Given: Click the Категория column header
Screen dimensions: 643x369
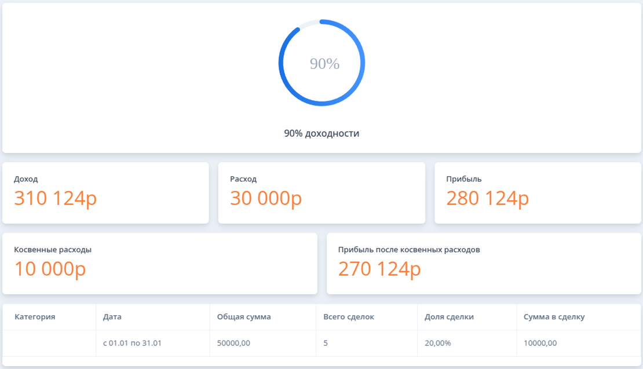Looking at the screenshot, I should tap(35, 317).
